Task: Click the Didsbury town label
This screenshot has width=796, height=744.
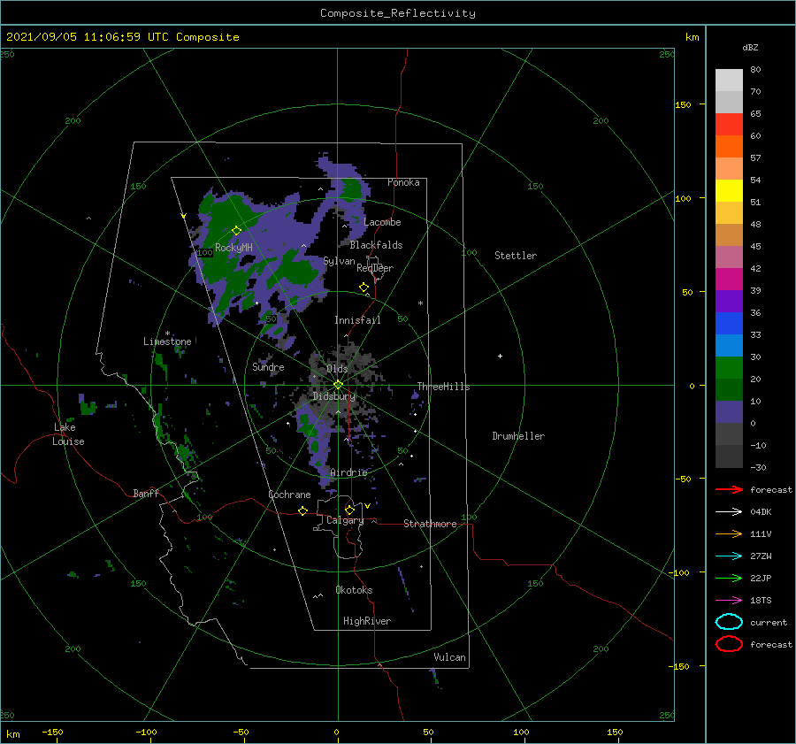Action: [x=334, y=396]
